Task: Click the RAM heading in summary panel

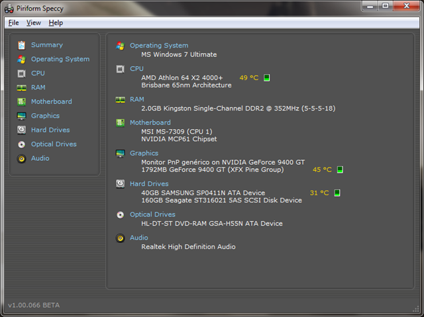Action: point(137,99)
